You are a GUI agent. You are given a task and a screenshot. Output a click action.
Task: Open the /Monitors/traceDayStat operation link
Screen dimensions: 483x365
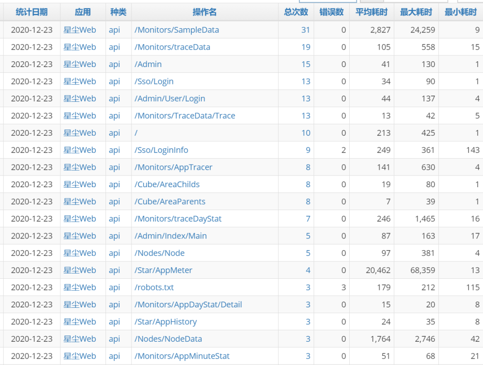pyautogui.click(x=178, y=219)
